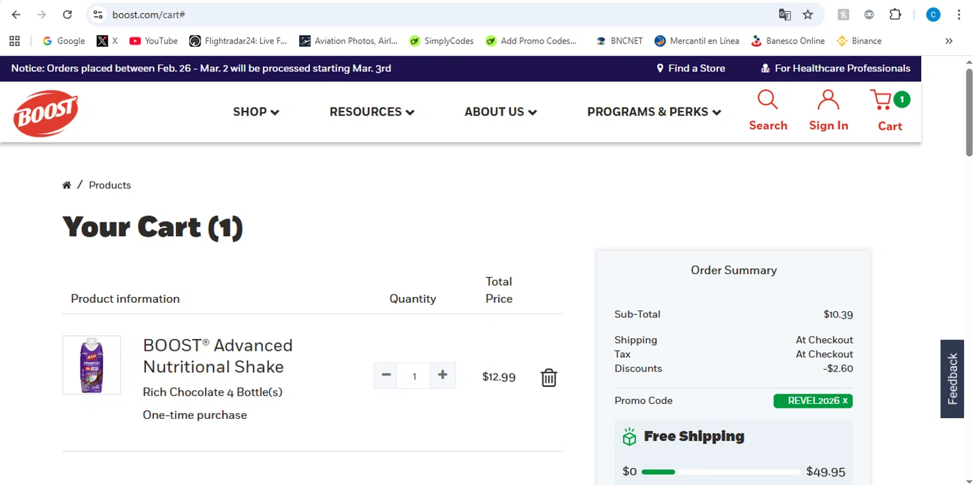Click the Discounts -$2.60 value

[x=838, y=369]
